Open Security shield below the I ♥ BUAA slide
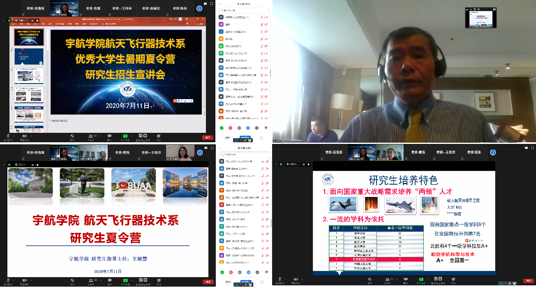This screenshot has width=536, height=287. pyautogui.click(x=72, y=280)
